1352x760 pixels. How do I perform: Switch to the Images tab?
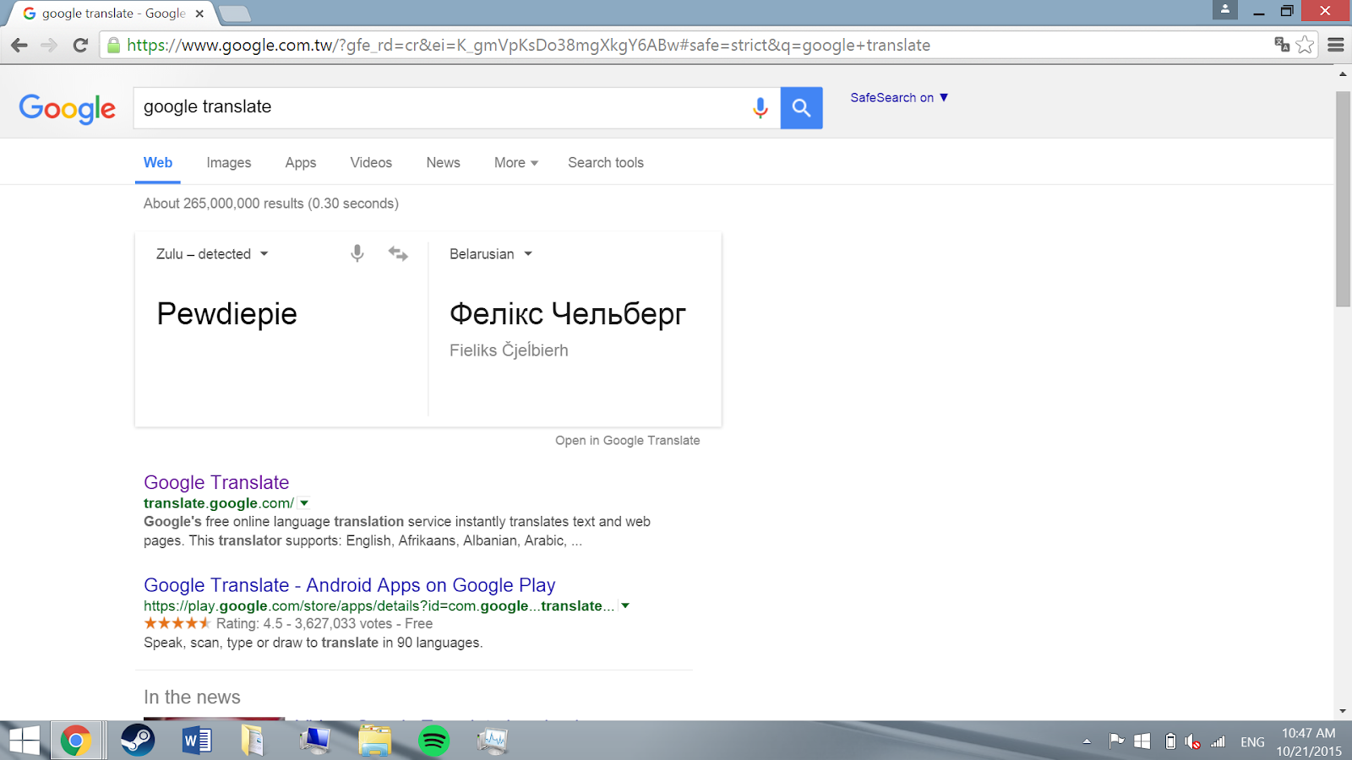[x=229, y=162]
